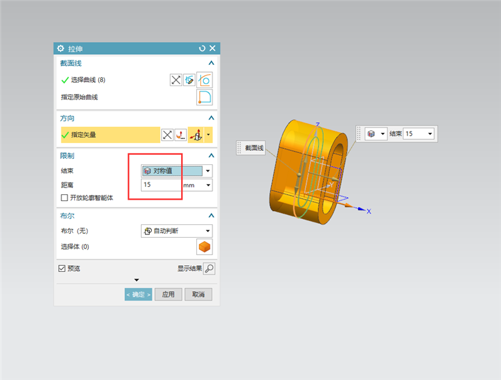Image resolution: width=501 pixels, height=380 pixels.
Task: Click the reverse direction X icon beside 指定矢量
Action: point(167,135)
